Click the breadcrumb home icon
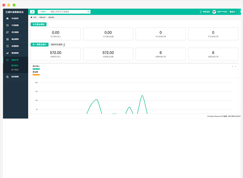 tap(32, 17)
